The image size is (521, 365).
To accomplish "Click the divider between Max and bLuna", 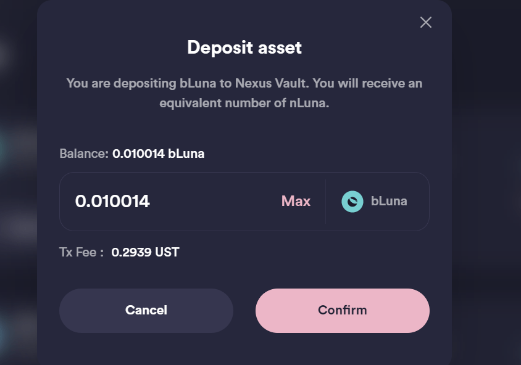I will pyautogui.click(x=325, y=202).
